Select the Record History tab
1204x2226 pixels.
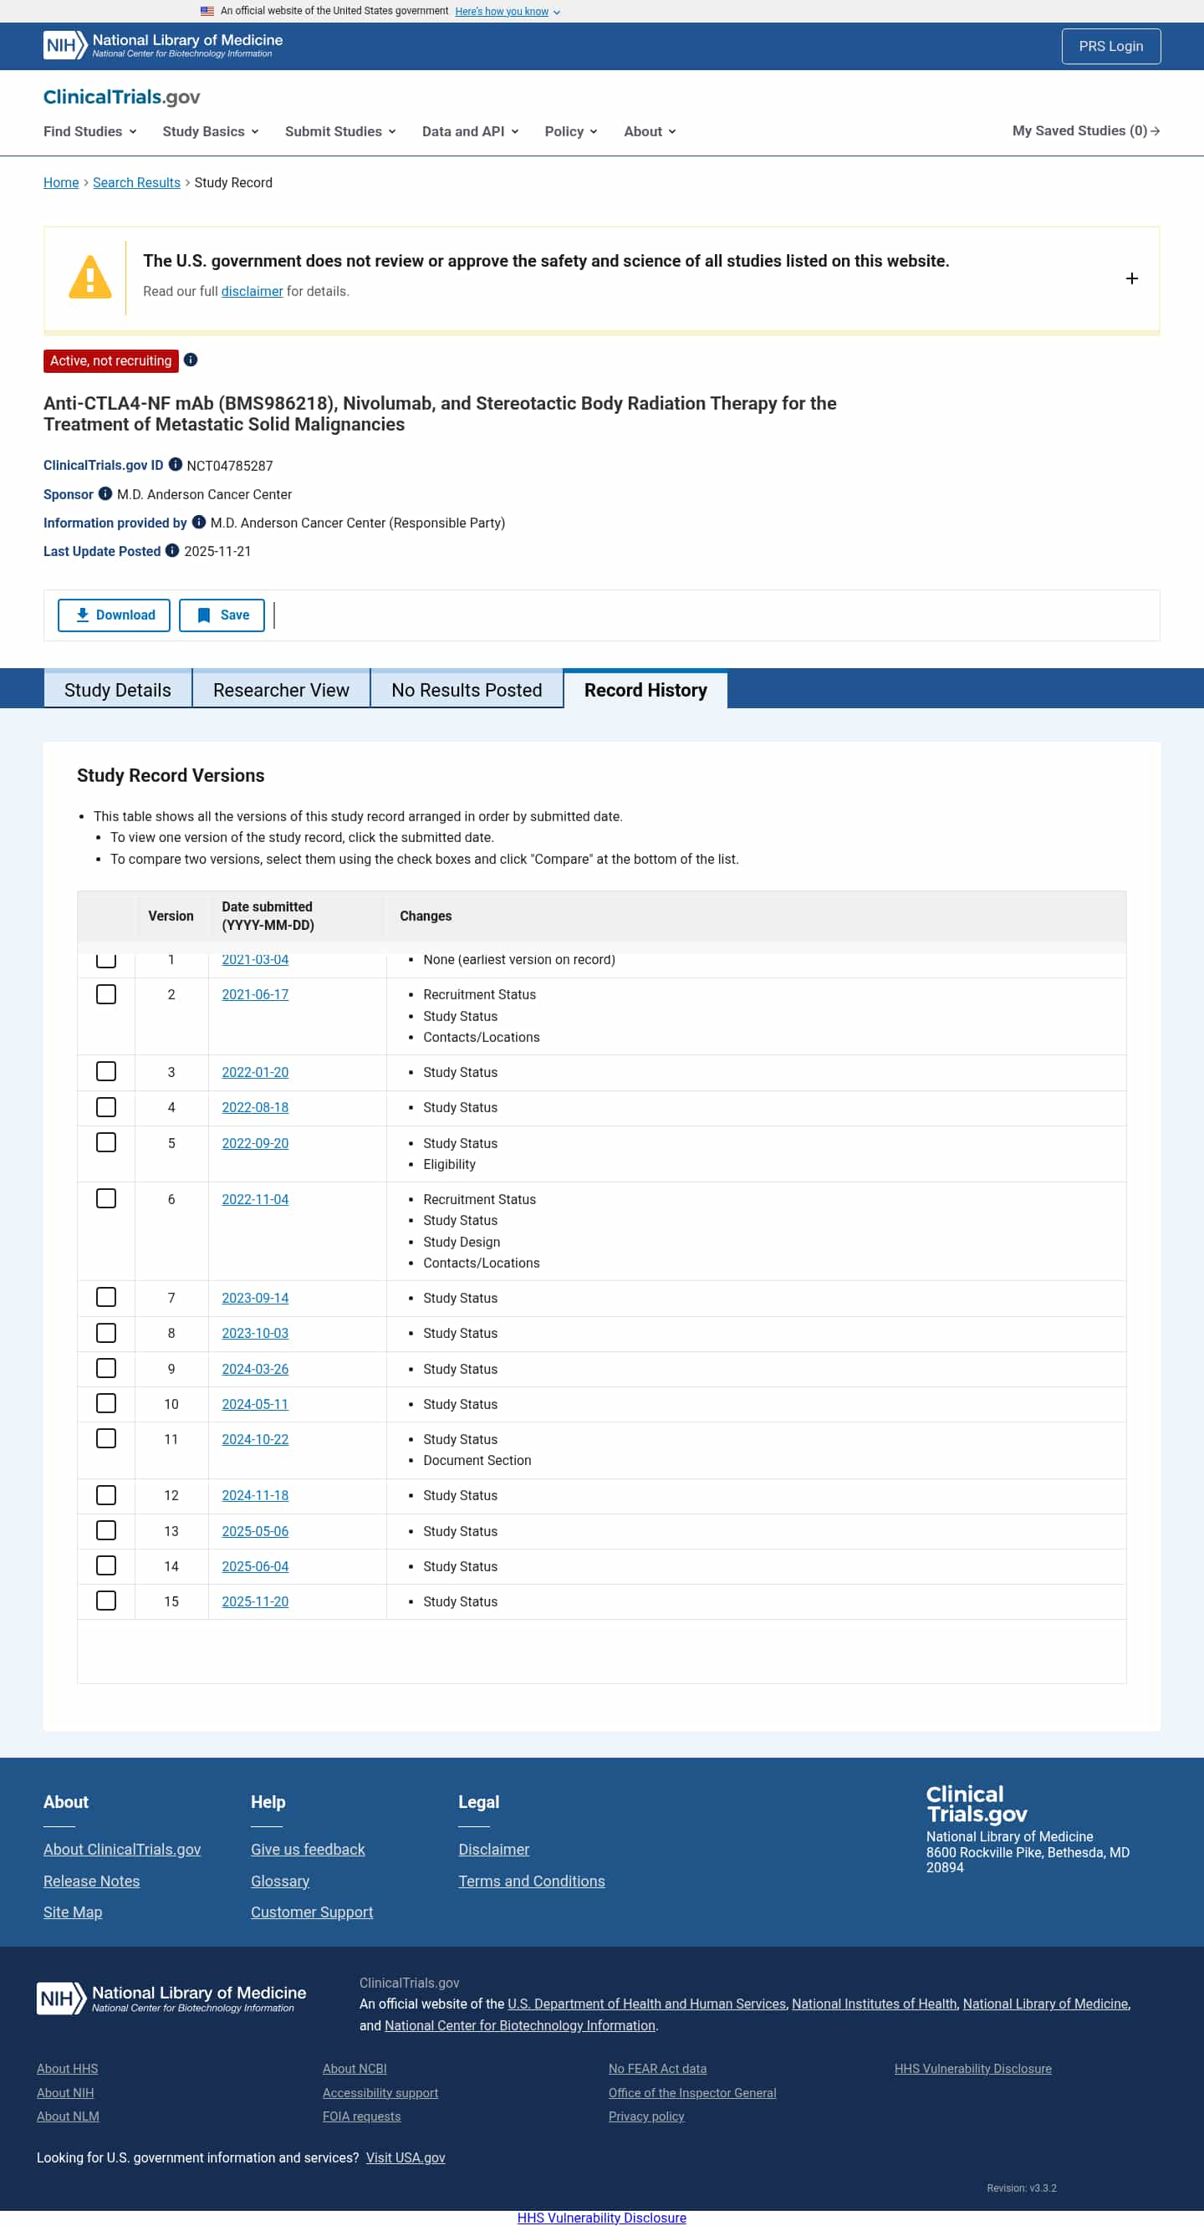click(x=645, y=690)
